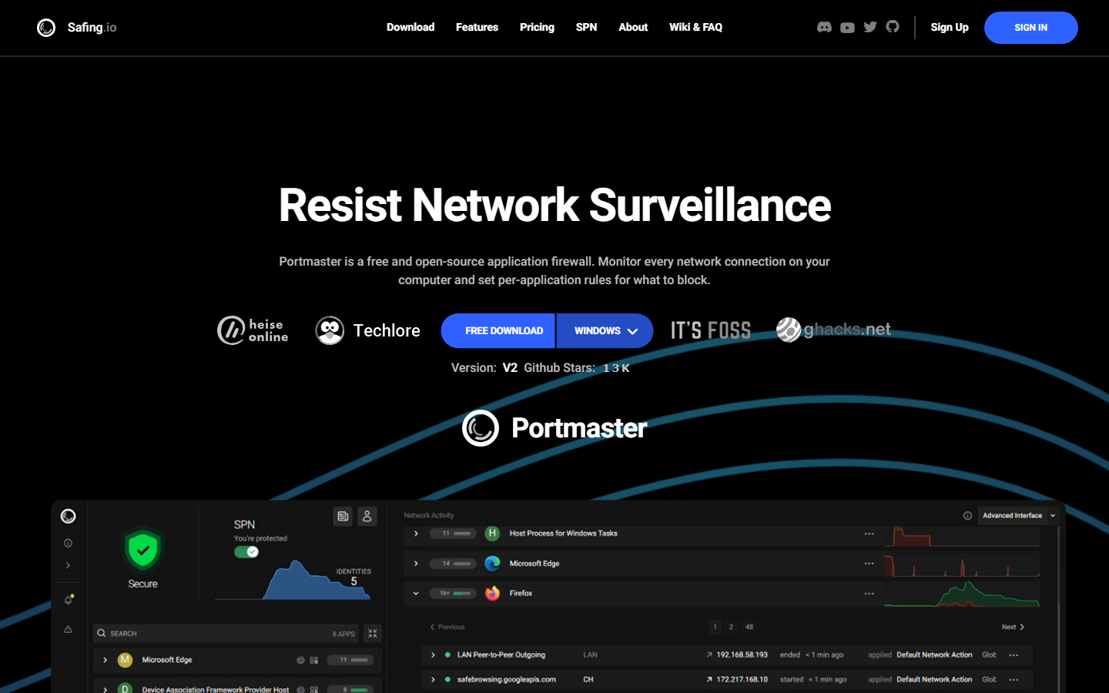Open the Twitter profile icon
The width and height of the screenshot is (1109, 693).
click(x=870, y=27)
